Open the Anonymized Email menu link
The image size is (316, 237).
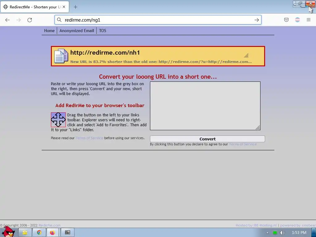coord(77,31)
